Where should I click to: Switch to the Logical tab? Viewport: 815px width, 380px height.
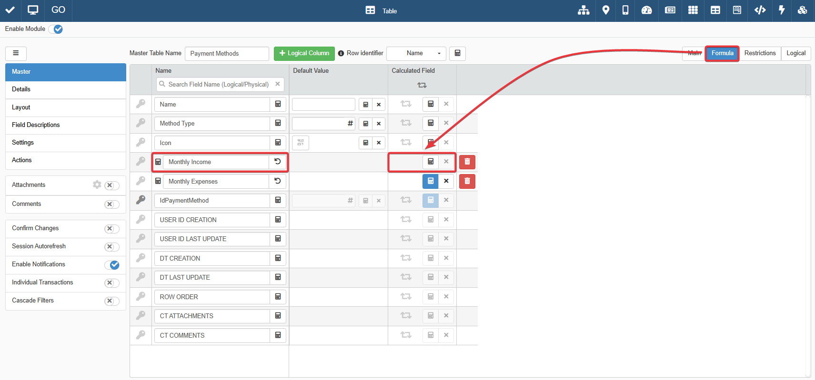pos(796,53)
